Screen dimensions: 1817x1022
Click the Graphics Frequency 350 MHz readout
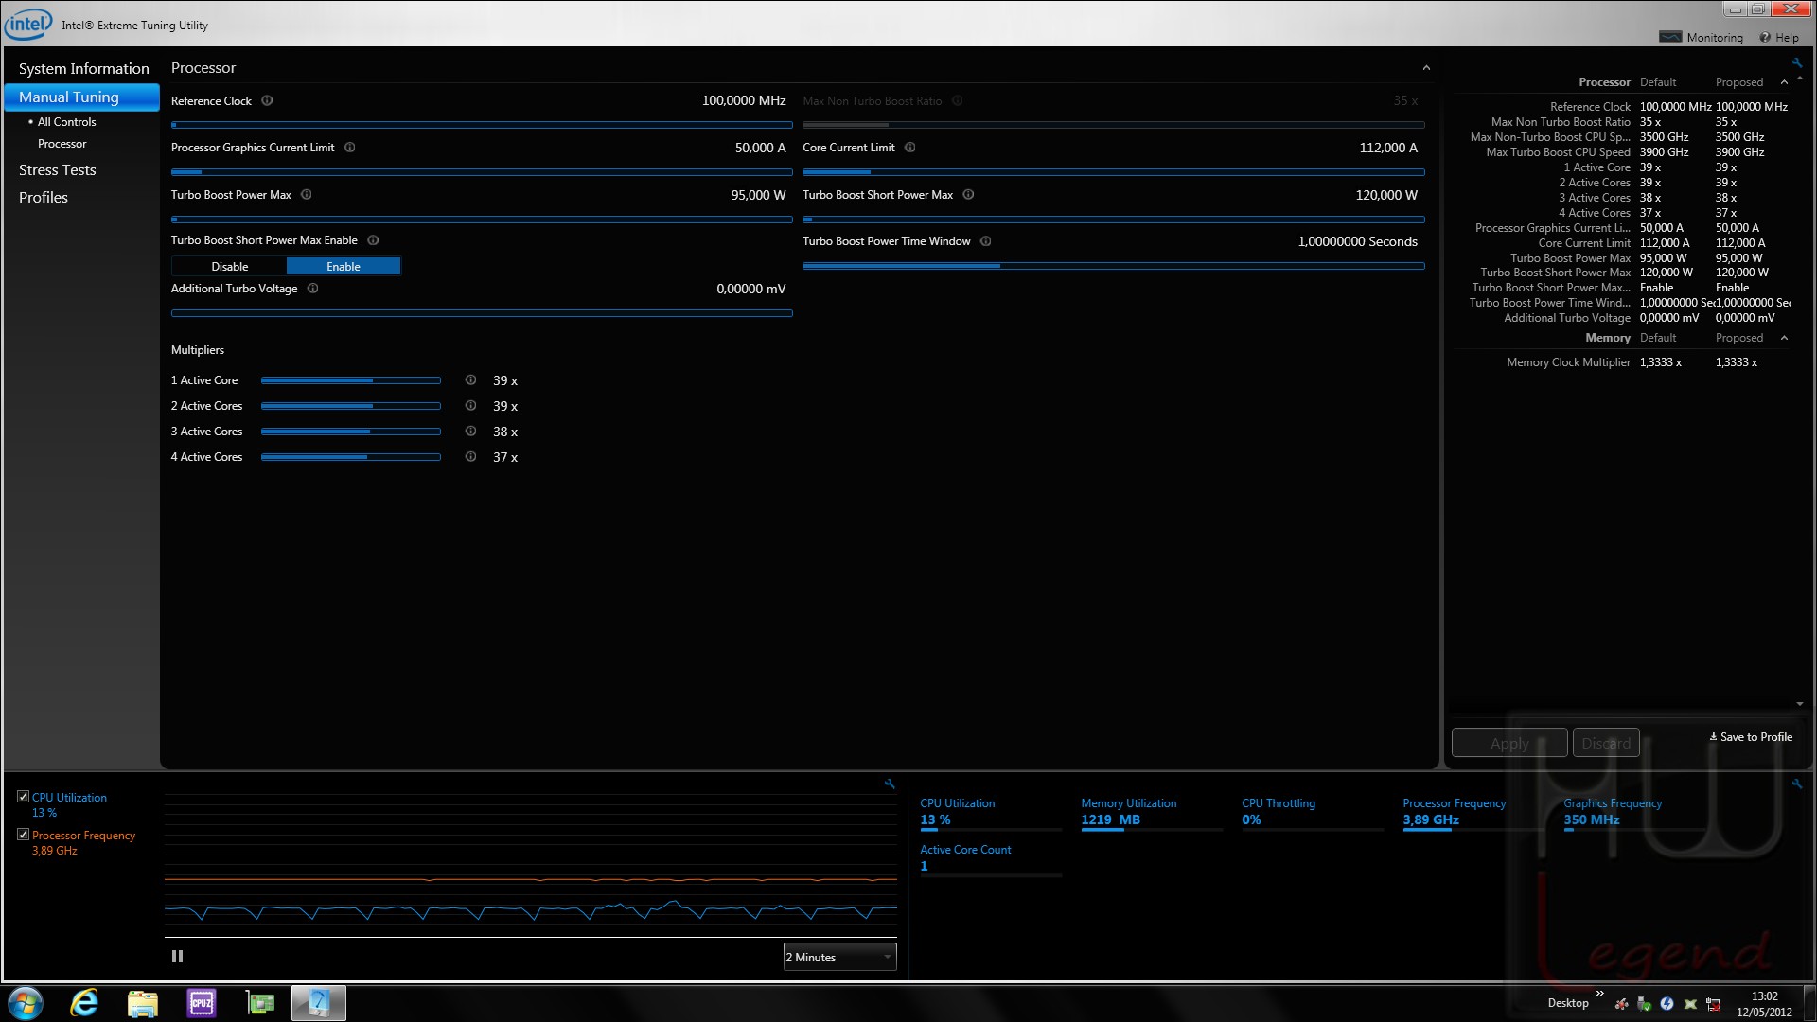coord(1592,819)
